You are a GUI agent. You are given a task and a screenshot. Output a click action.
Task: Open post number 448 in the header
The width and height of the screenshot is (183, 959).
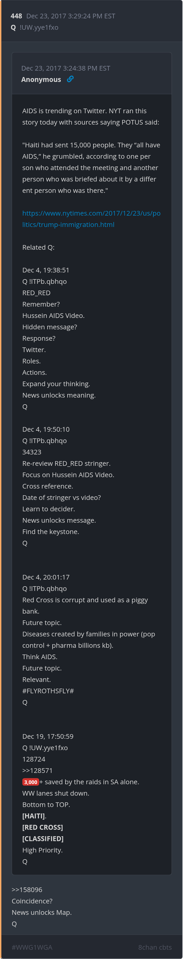[x=16, y=16]
